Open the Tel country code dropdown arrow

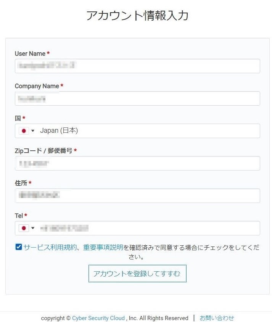[x=33, y=228]
